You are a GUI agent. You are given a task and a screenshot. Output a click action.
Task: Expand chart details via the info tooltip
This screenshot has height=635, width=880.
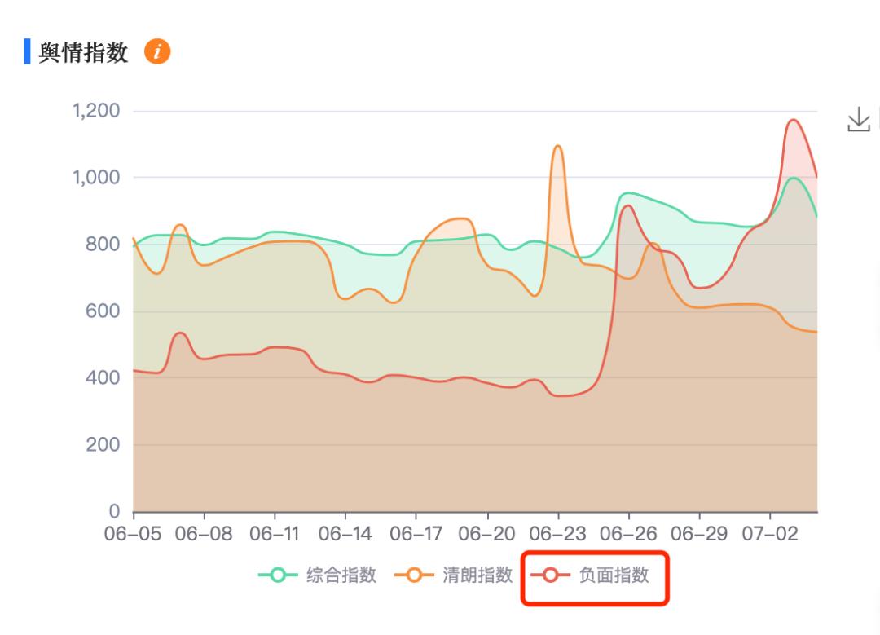(158, 53)
